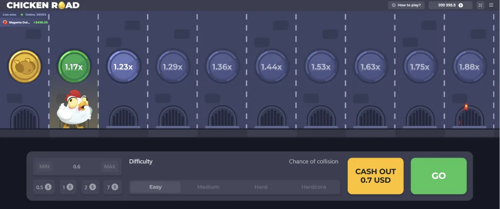Click the 1.36x multiplier coin
Image resolution: width=500 pixels, height=209 pixels.
(x=222, y=67)
